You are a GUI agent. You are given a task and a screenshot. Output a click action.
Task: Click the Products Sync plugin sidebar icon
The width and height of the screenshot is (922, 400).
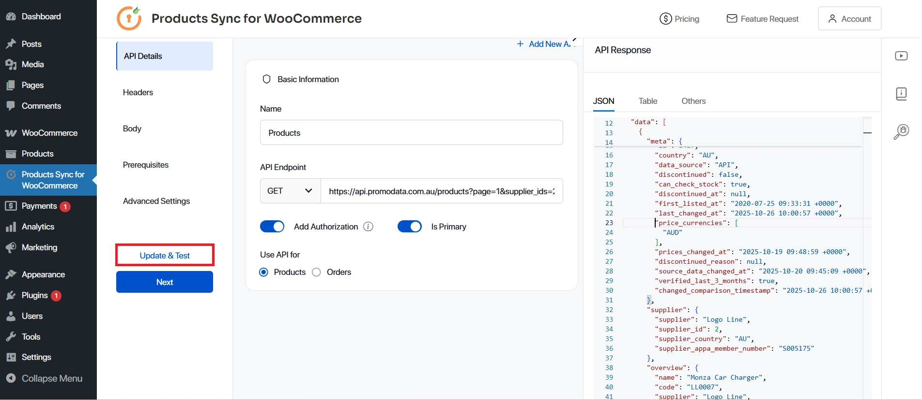tap(11, 174)
